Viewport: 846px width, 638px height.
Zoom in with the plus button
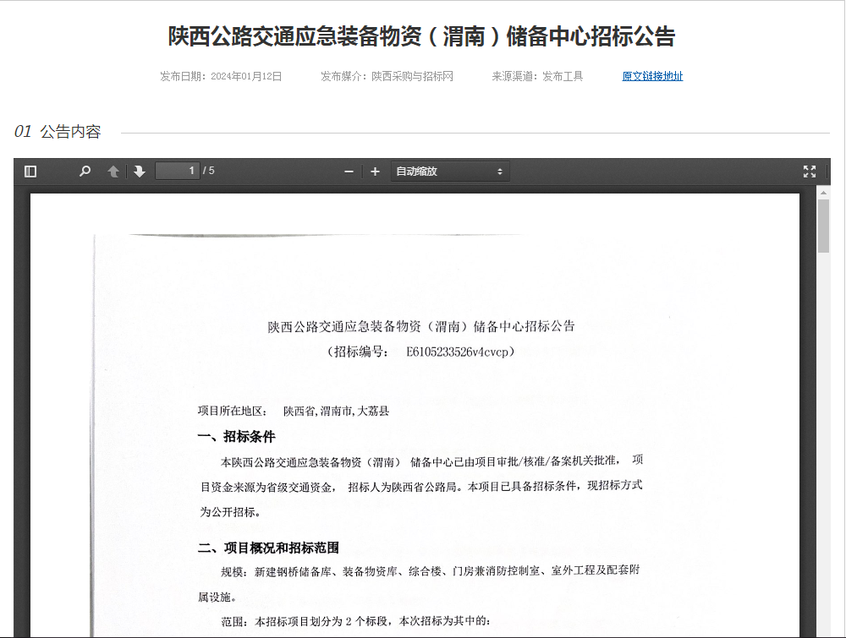(x=376, y=172)
